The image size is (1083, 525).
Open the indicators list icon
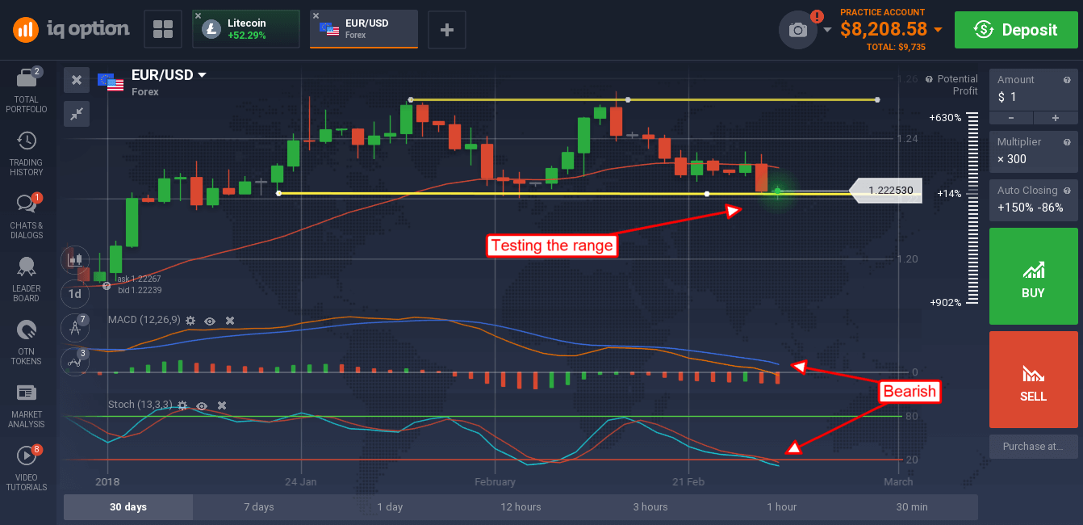(x=74, y=362)
